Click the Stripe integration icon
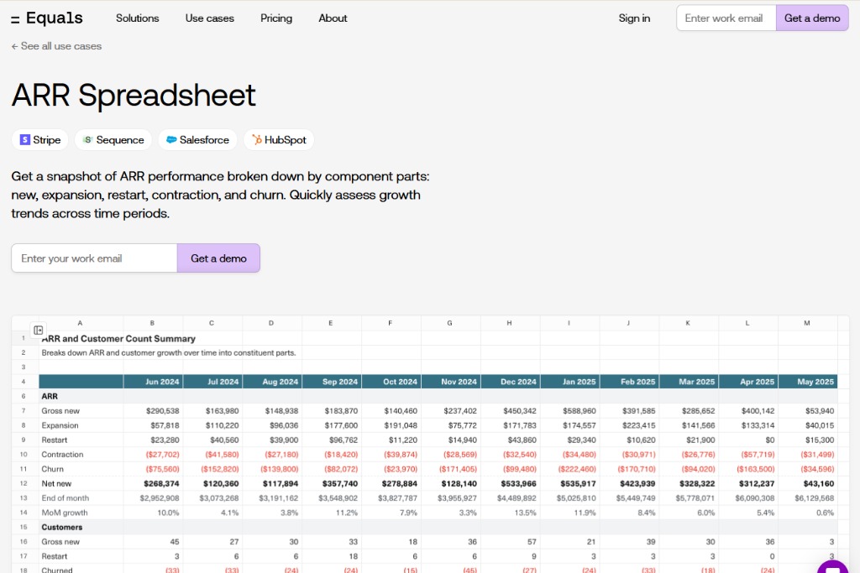This screenshot has width=860, height=573. 25,140
